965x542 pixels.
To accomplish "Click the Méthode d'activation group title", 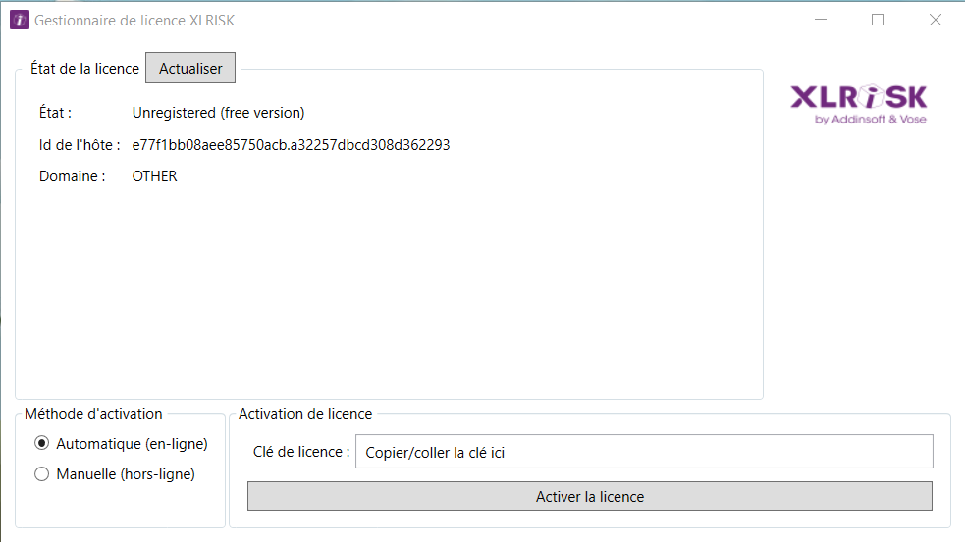I will 93,414.
